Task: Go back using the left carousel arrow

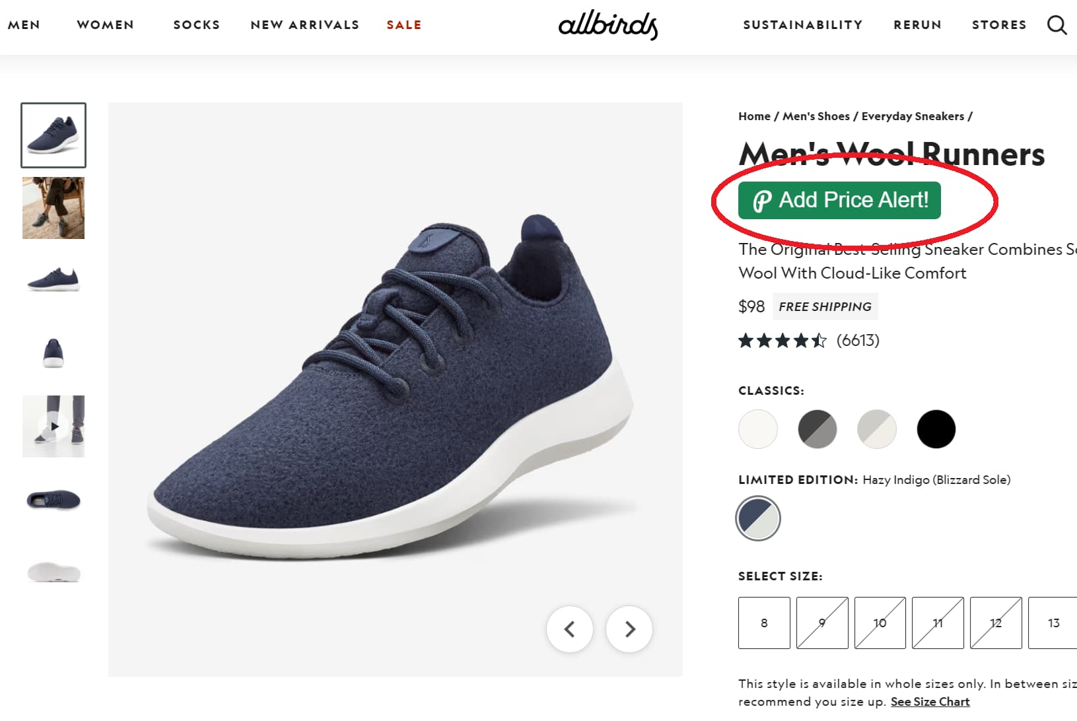Action: tap(571, 629)
